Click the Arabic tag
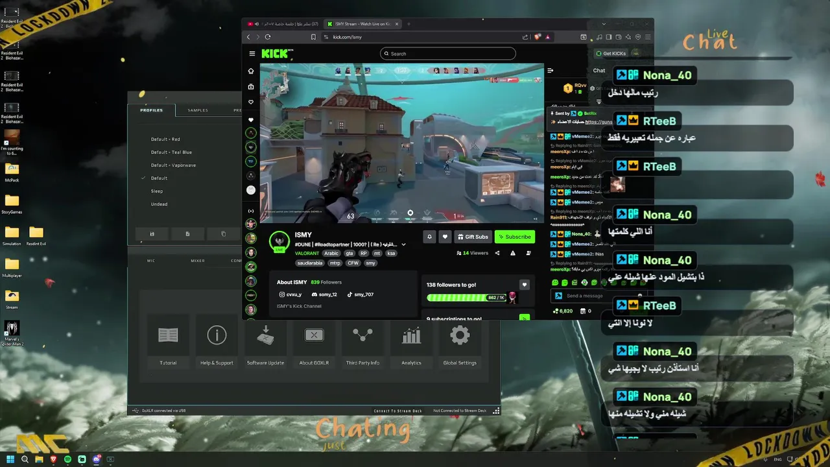The image size is (830, 467). [x=331, y=254]
